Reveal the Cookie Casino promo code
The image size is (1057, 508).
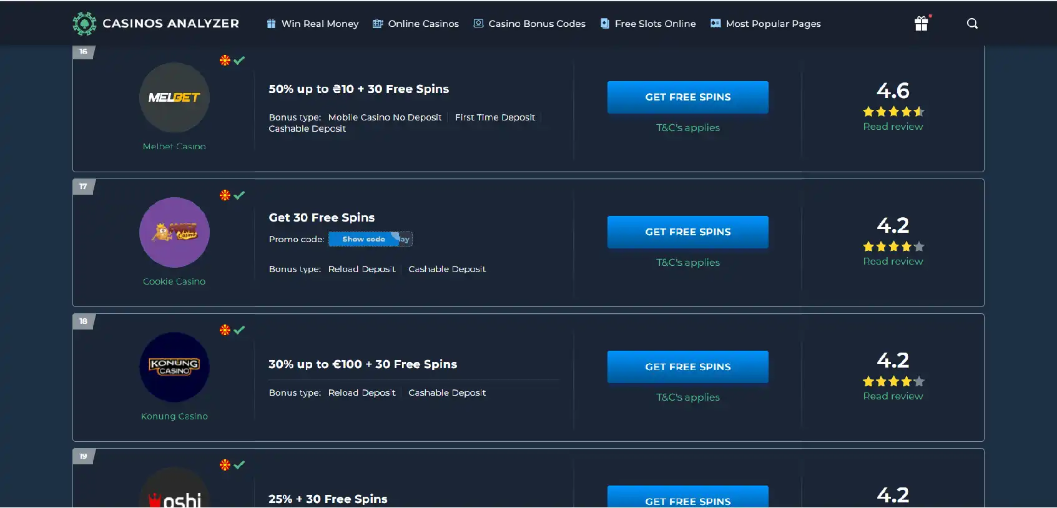pyautogui.click(x=364, y=239)
